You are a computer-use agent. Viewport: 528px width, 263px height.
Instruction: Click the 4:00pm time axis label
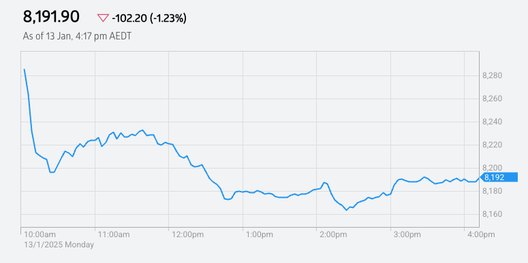click(481, 234)
